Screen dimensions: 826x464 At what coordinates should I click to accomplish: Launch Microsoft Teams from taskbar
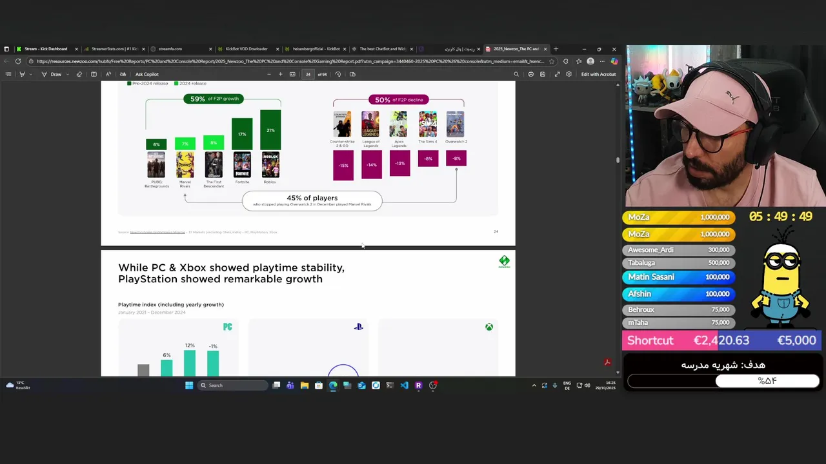(x=290, y=385)
